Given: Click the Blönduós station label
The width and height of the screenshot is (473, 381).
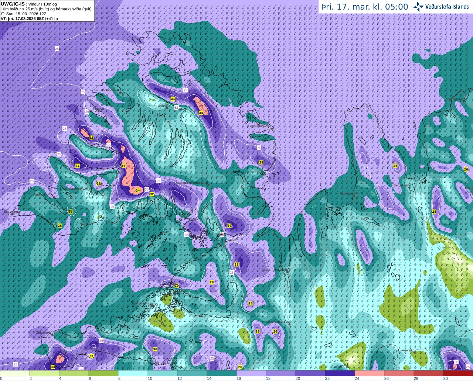Looking at the screenshot, I should pos(347,193).
